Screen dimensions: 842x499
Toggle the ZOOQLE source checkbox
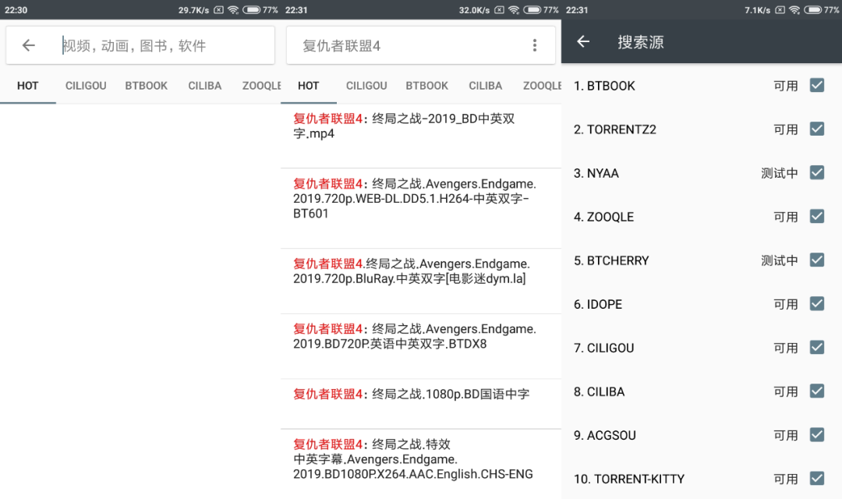(x=817, y=217)
